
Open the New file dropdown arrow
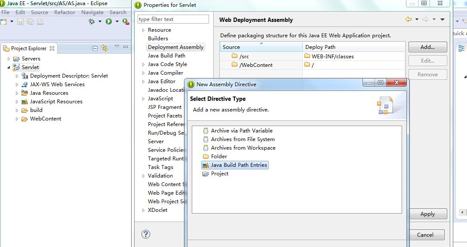[x=12, y=21]
